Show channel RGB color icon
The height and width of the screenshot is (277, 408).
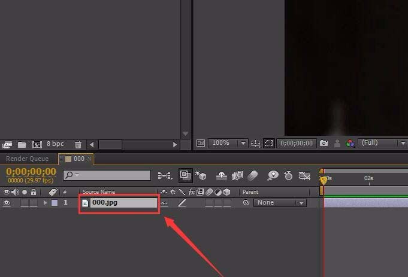350,143
